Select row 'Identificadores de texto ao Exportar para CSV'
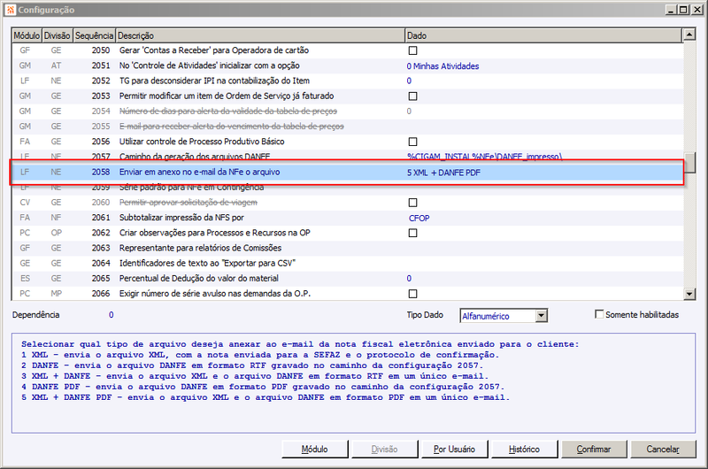The width and height of the screenshot is (708, 469). (347, 263)
